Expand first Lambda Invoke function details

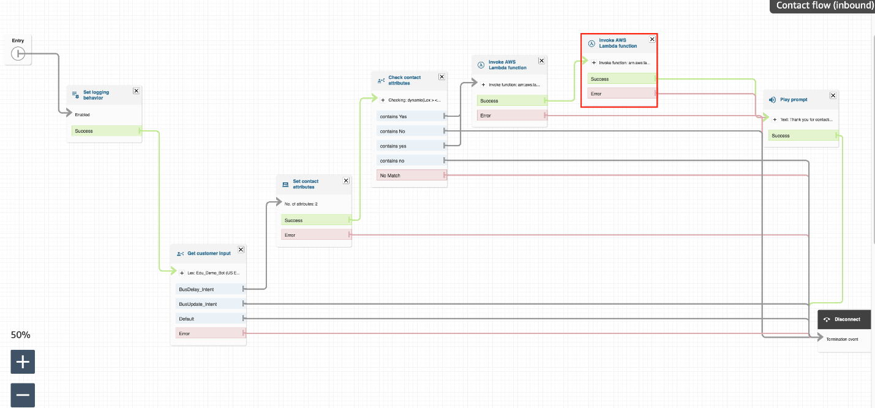(x=483, y=84)
